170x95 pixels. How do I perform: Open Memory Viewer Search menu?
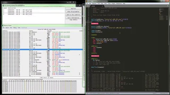pos(7,28)
